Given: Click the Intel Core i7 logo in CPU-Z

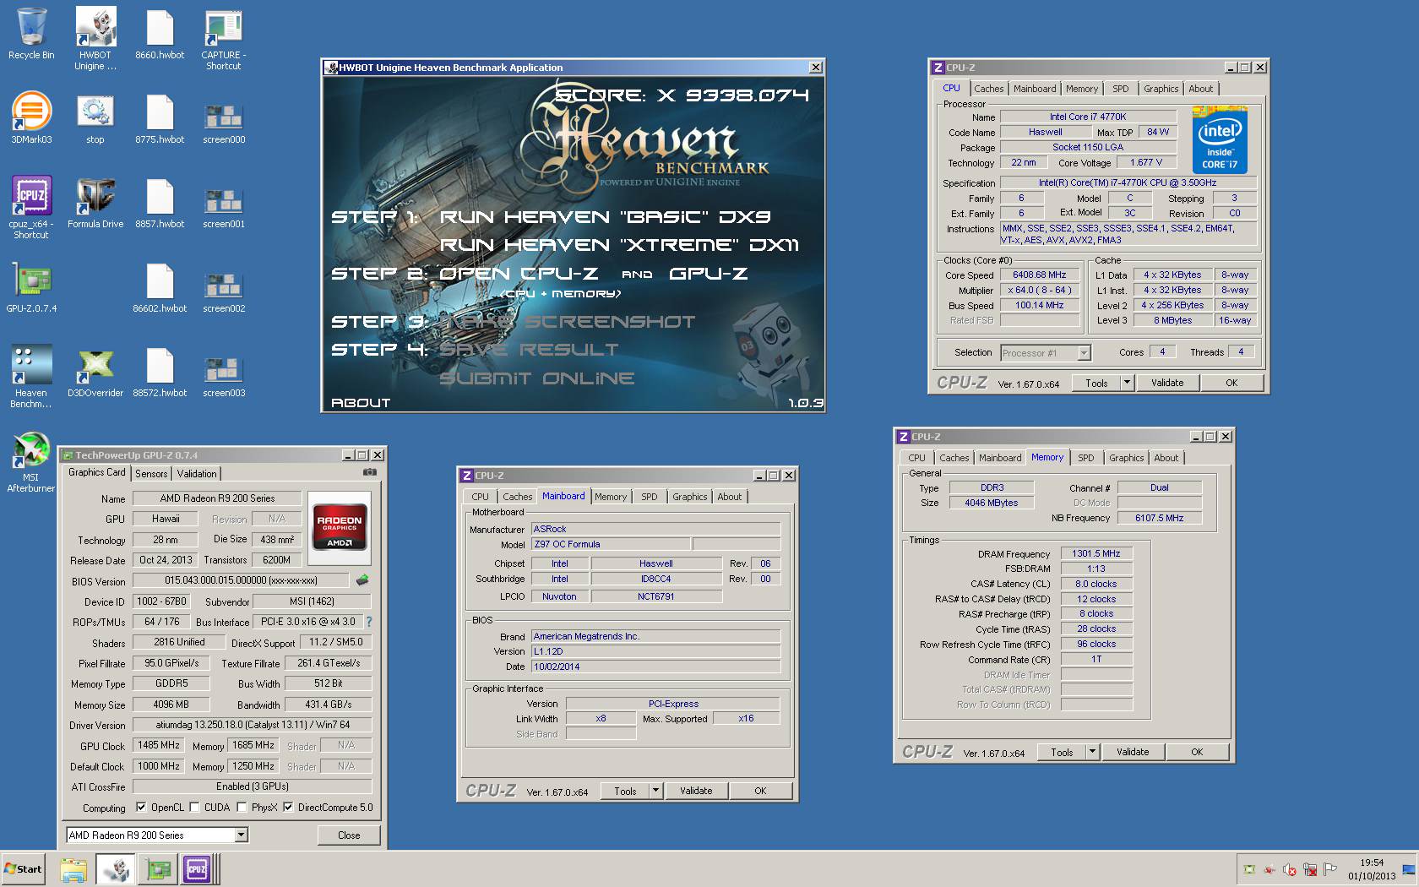Looking at the screenshot, I should click(x=1220, y=139).
